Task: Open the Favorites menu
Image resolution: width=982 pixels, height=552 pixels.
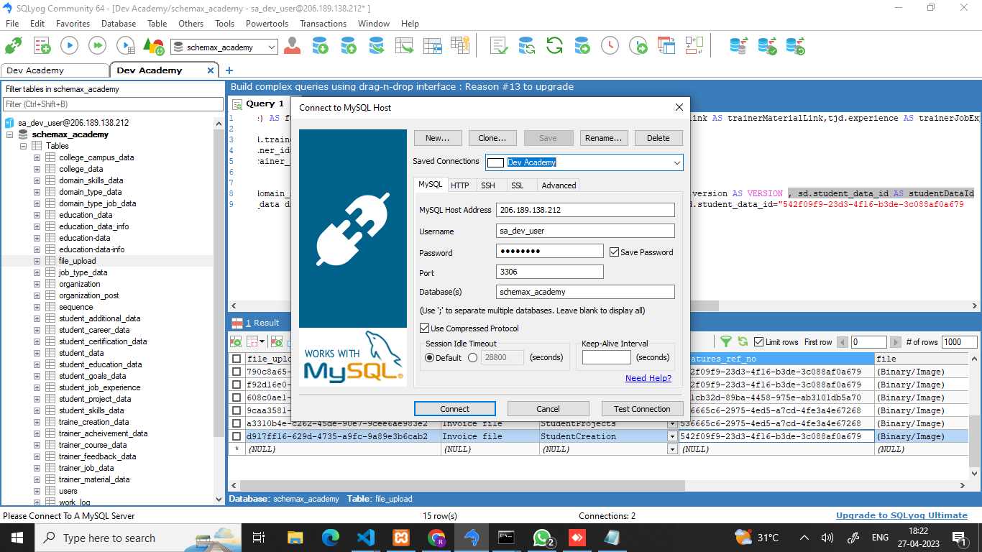Action: tap(73, 24)
